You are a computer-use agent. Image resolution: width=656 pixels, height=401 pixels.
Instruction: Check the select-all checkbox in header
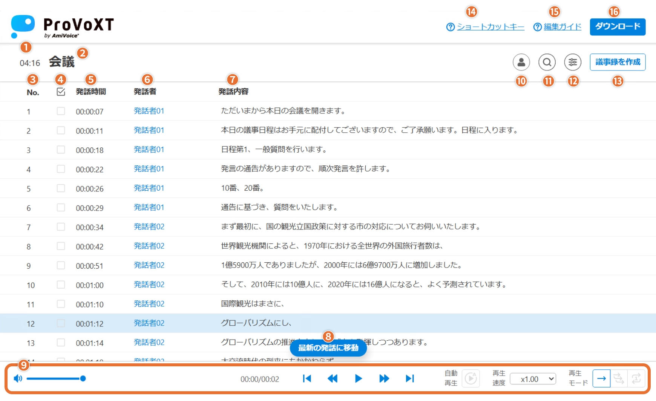61,92
